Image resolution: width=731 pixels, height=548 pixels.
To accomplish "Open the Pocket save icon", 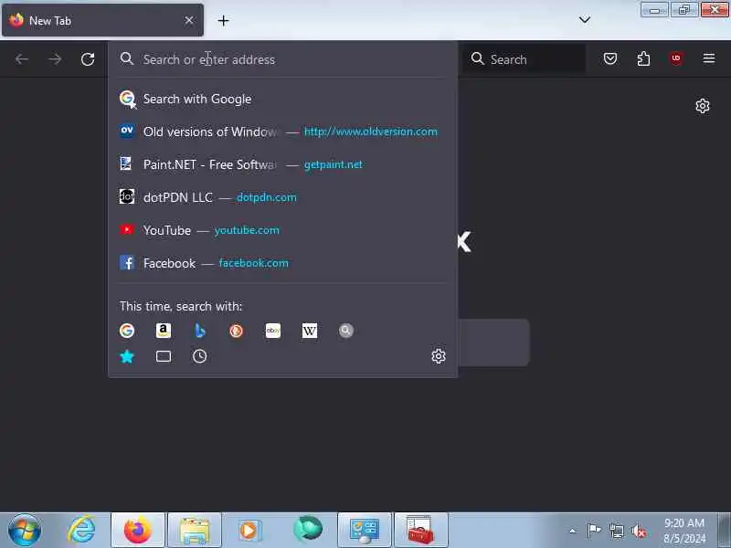I will 610,58.
